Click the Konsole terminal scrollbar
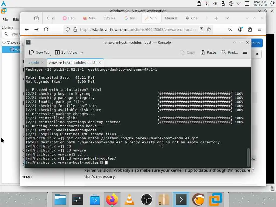The width and height of the screenshot is (276, 207). click(248, 157)
